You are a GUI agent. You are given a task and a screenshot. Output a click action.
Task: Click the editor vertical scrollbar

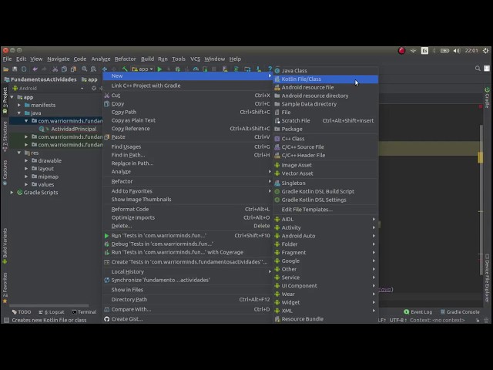point(481,200)
